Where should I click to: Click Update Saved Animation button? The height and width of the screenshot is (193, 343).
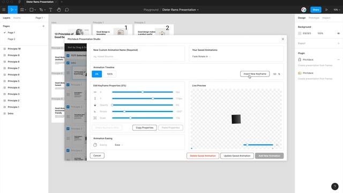click(237, 156)
